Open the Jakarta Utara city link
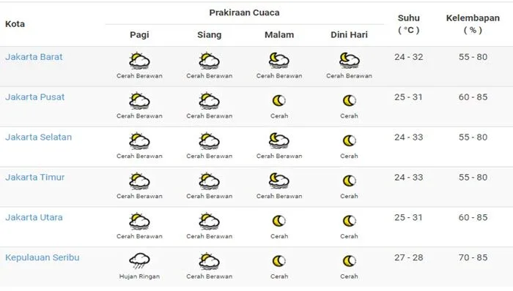Screen dimensions: 513x291 34,217
